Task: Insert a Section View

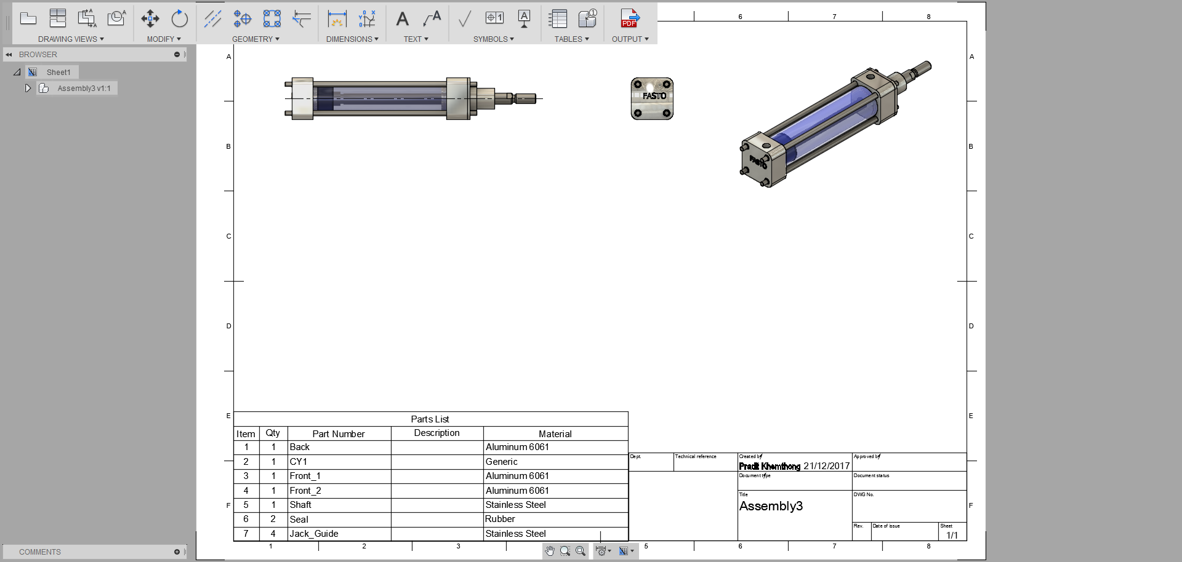Action: point(87,18)
